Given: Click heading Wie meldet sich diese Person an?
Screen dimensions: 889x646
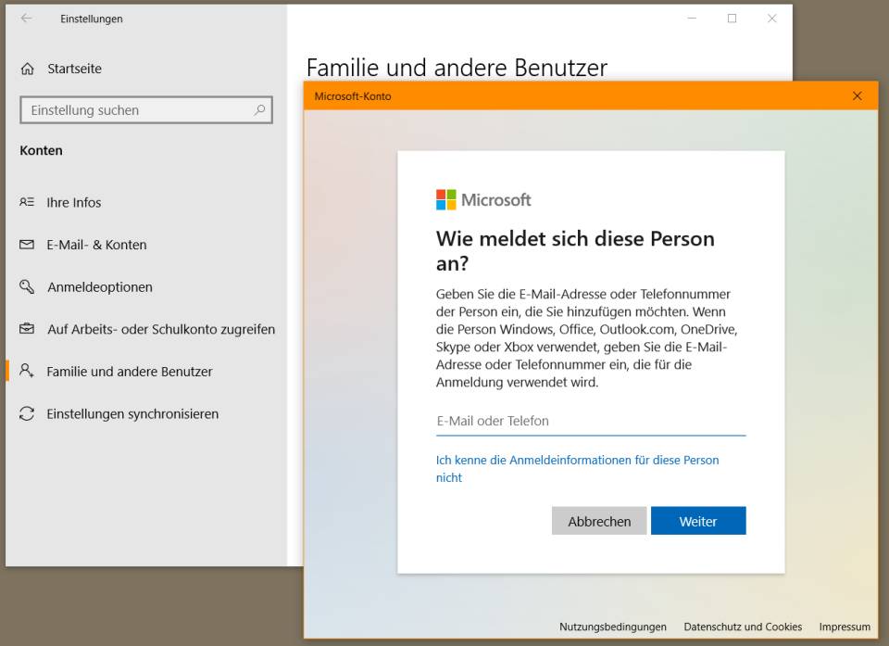Looking at the screenshot, I should click(575, 250).
